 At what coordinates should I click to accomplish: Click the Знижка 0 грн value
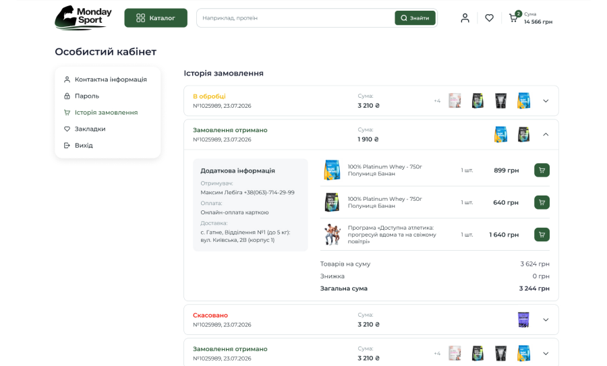point(541,276)
